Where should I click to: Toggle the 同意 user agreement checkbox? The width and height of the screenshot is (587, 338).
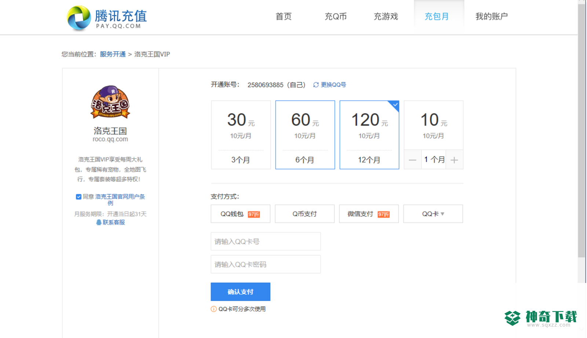pos(79,197)
